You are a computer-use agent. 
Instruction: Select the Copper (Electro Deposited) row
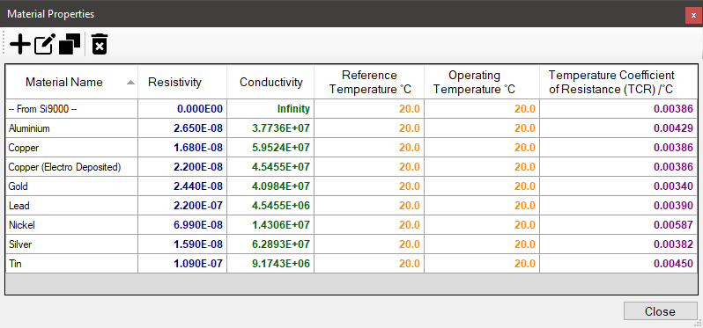click(x=351, y=167)
